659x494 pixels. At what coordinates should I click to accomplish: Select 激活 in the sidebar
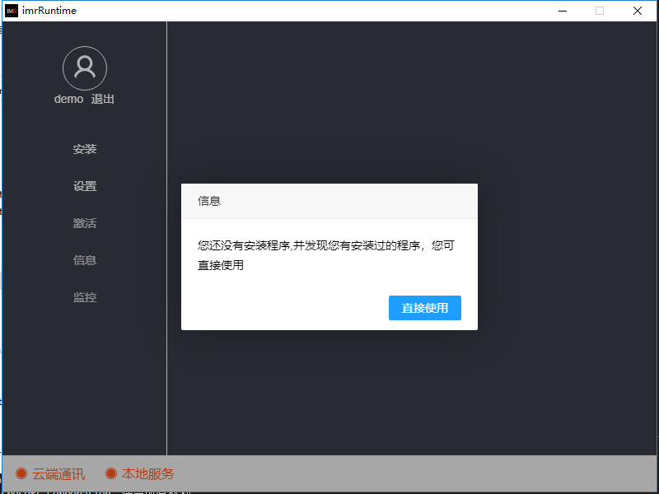click(85, 223)
